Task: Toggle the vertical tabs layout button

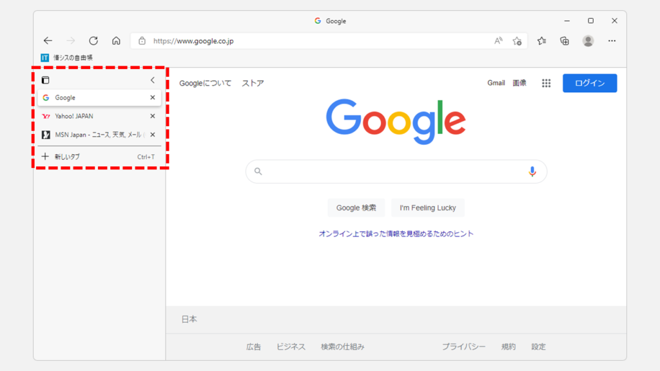Action: pos(45,81)
